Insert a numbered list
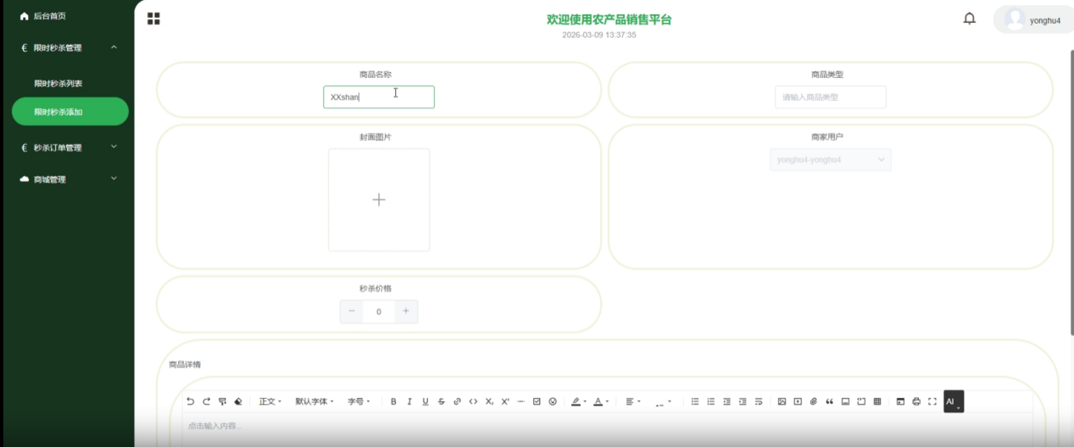This screenshot has width=1074, height=447. (711, 401)
